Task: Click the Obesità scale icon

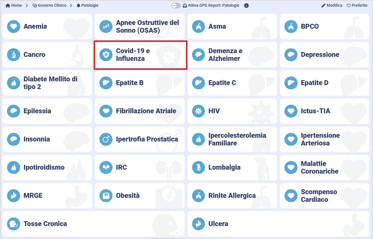Action: (106, 195)
